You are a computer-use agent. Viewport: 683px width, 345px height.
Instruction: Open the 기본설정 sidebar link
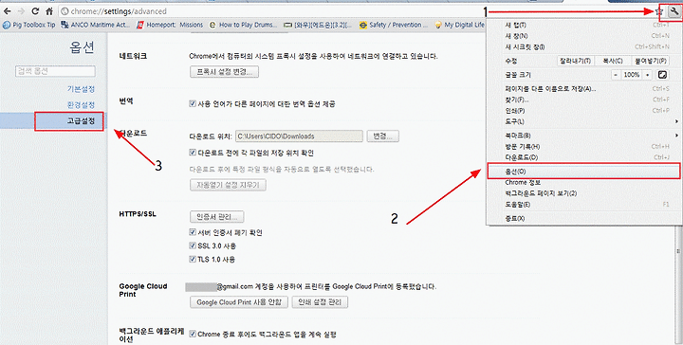tap(81, 89)
